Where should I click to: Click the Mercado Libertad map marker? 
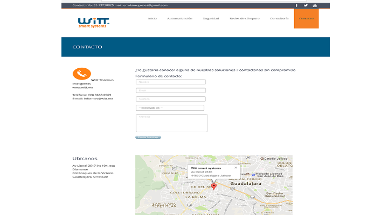(253, 175)
